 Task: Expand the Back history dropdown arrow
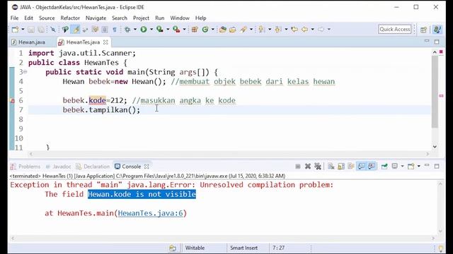pyautogui.click(x=312, y=30)
